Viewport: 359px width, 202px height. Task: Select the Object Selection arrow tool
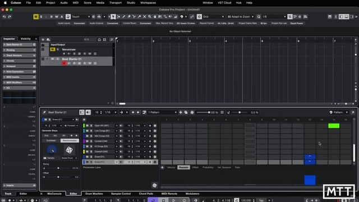(x=113, y=17)
